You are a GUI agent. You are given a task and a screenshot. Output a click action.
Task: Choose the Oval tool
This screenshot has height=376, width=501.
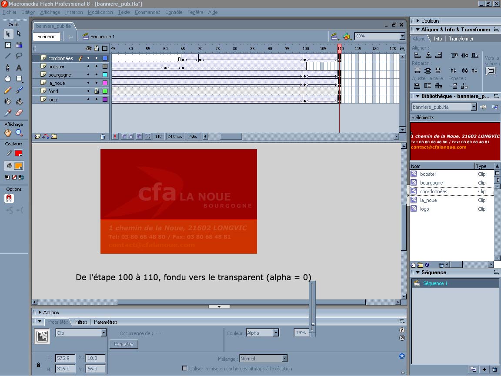8,79
